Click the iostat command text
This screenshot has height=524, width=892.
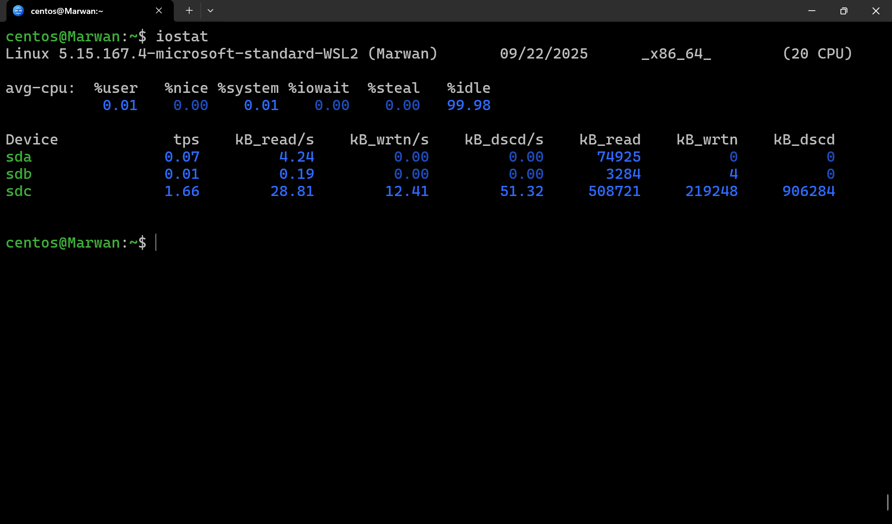pos(182,36)
